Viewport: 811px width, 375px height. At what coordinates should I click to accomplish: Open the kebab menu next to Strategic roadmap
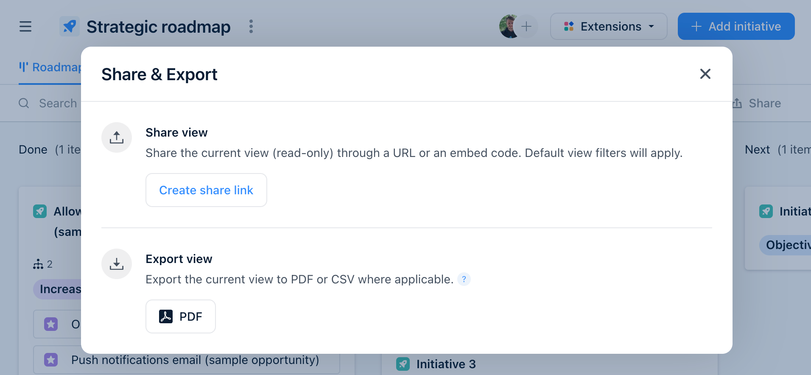tap(251, 26)
